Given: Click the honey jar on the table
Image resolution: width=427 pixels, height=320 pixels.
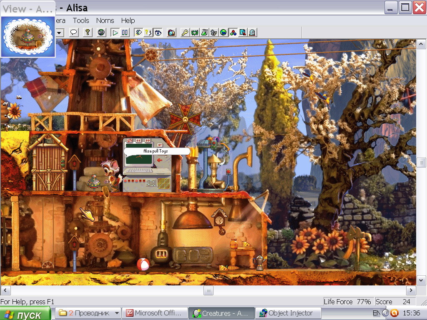Looking at the screenshot, I should 234,244.
